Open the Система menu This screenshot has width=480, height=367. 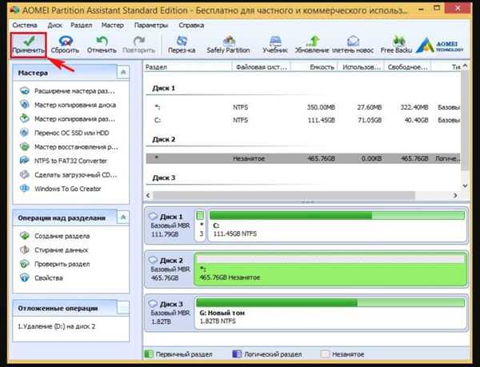25,25
